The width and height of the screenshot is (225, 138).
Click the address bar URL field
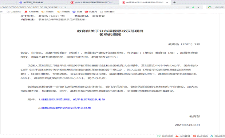(x=92, y=7)
